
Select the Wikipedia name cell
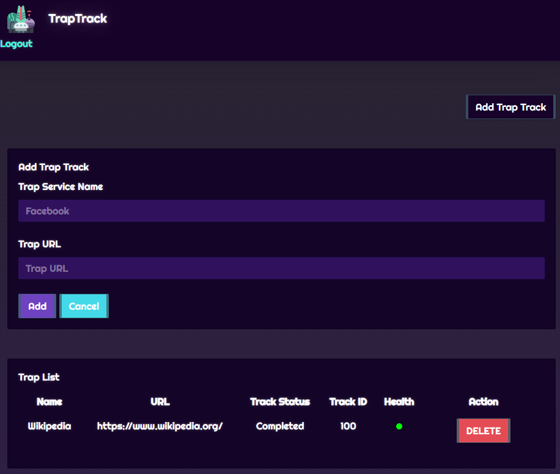[x=50, y=426]
